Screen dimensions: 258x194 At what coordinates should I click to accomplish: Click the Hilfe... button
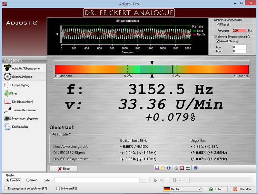pyautogui.click(x=216, y=189)
